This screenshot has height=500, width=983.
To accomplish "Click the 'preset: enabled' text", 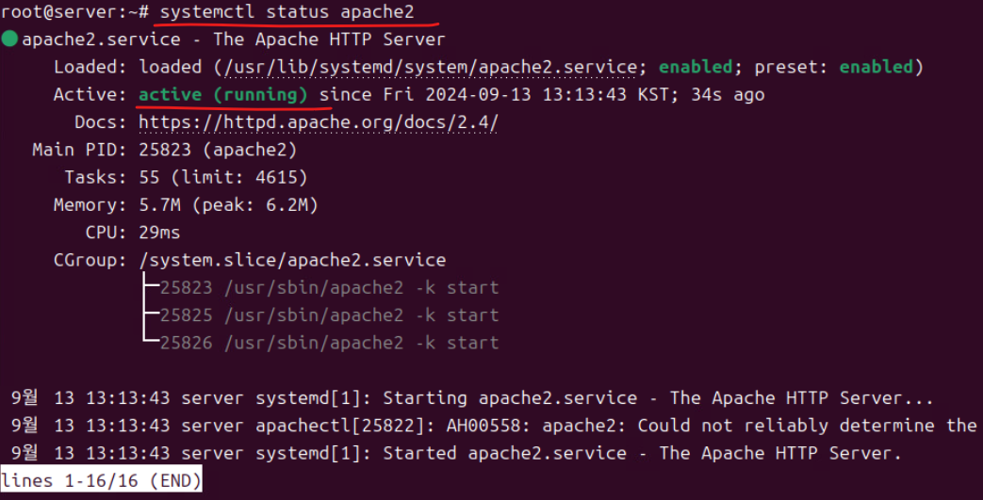I will tap(834, 67).
